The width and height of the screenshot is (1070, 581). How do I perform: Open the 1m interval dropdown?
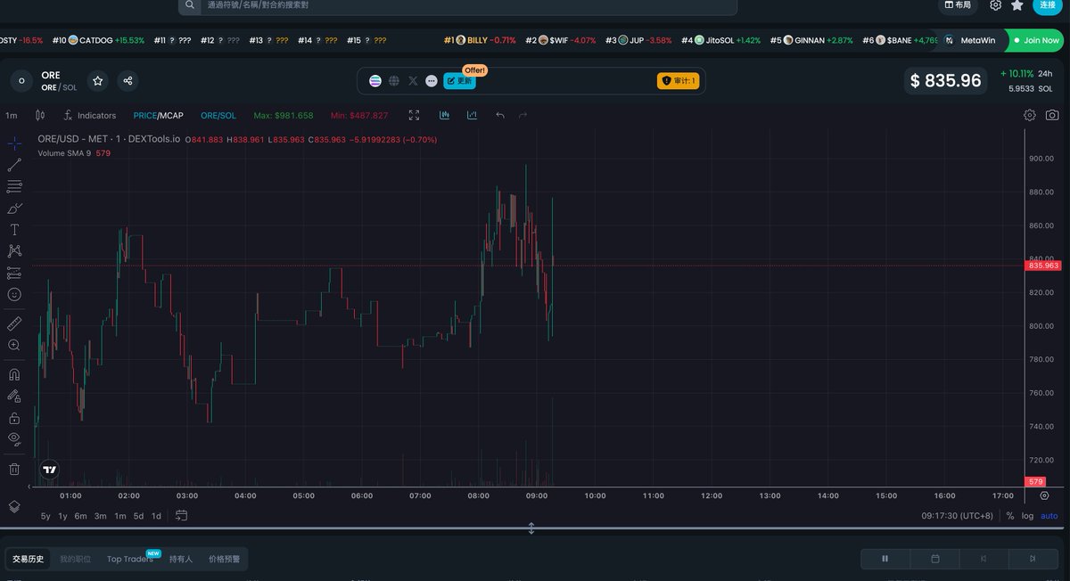pyautogui.click(x=11, y=115)
